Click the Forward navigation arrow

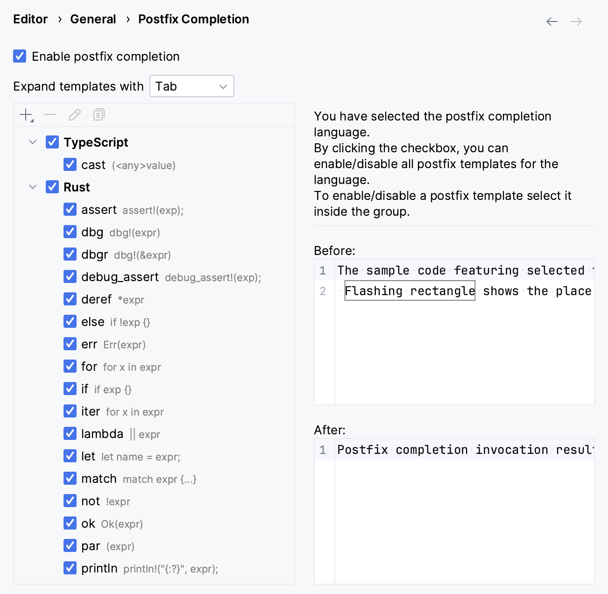[576, 21]
